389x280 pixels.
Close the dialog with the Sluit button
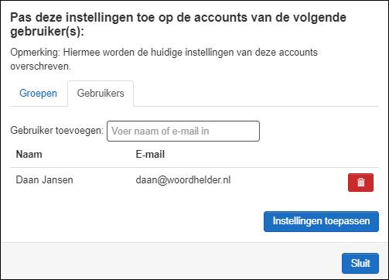coord(360,263)
